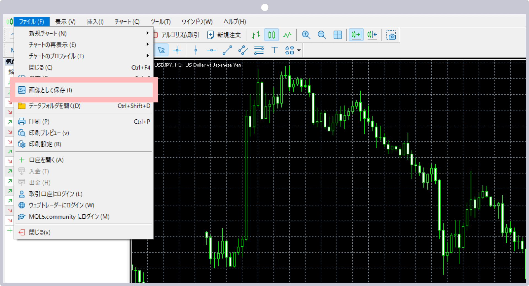Click the 新規注文 new order button

pos(224,35)
